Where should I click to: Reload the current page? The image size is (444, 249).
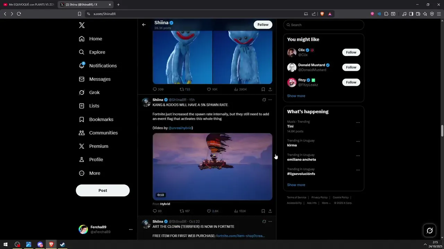19,14
